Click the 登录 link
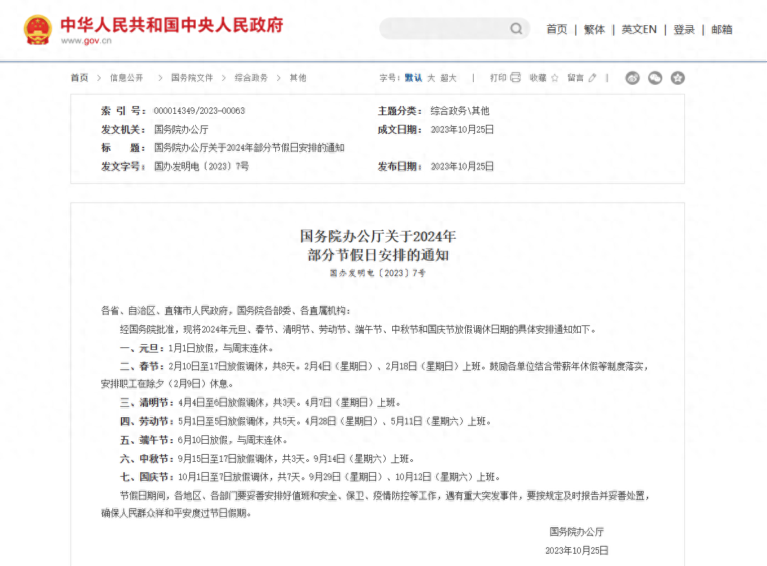 684,29
